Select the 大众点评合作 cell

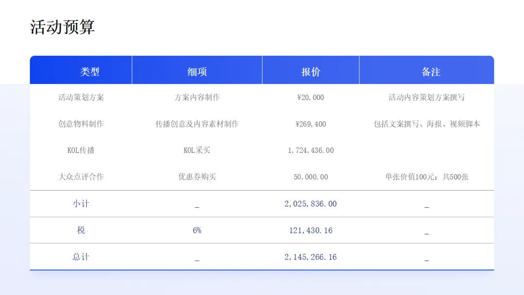81,177
